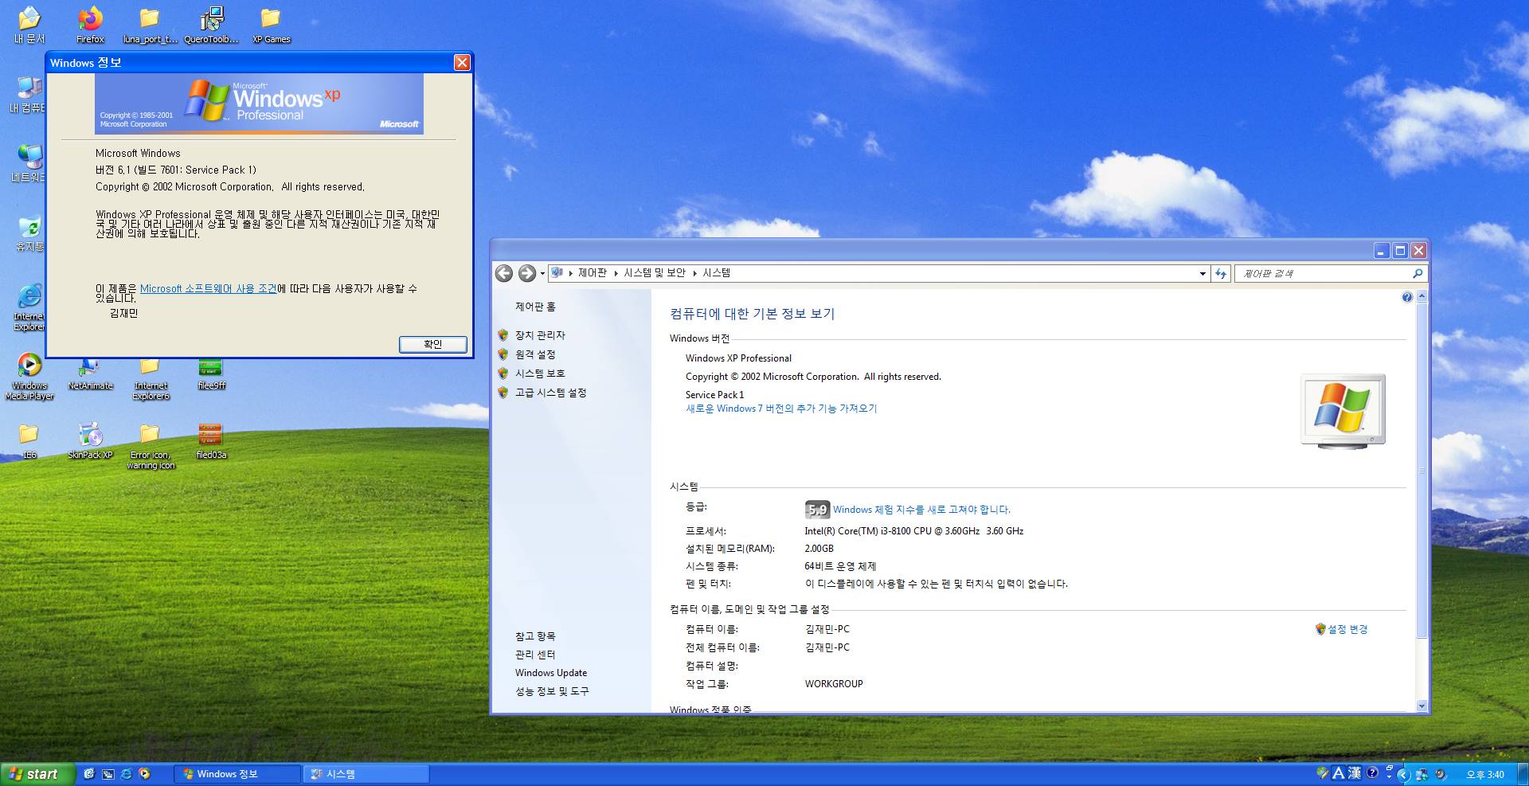The height and width of the screenshot is (786, 1529).
Task: Click the 시스템 및 보안 breadcrumb segment
Action: [x=655, y=272]
